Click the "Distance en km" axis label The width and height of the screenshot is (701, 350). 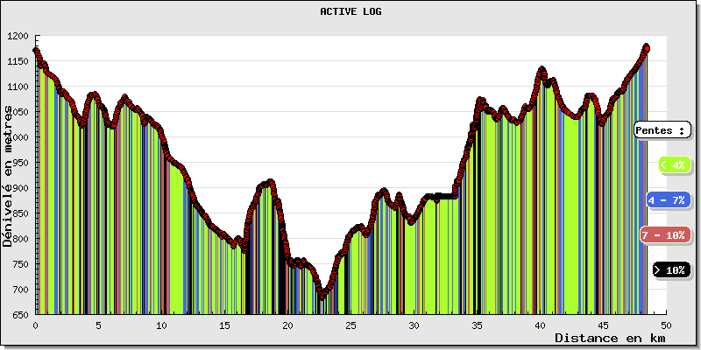[x=611, y=338]
